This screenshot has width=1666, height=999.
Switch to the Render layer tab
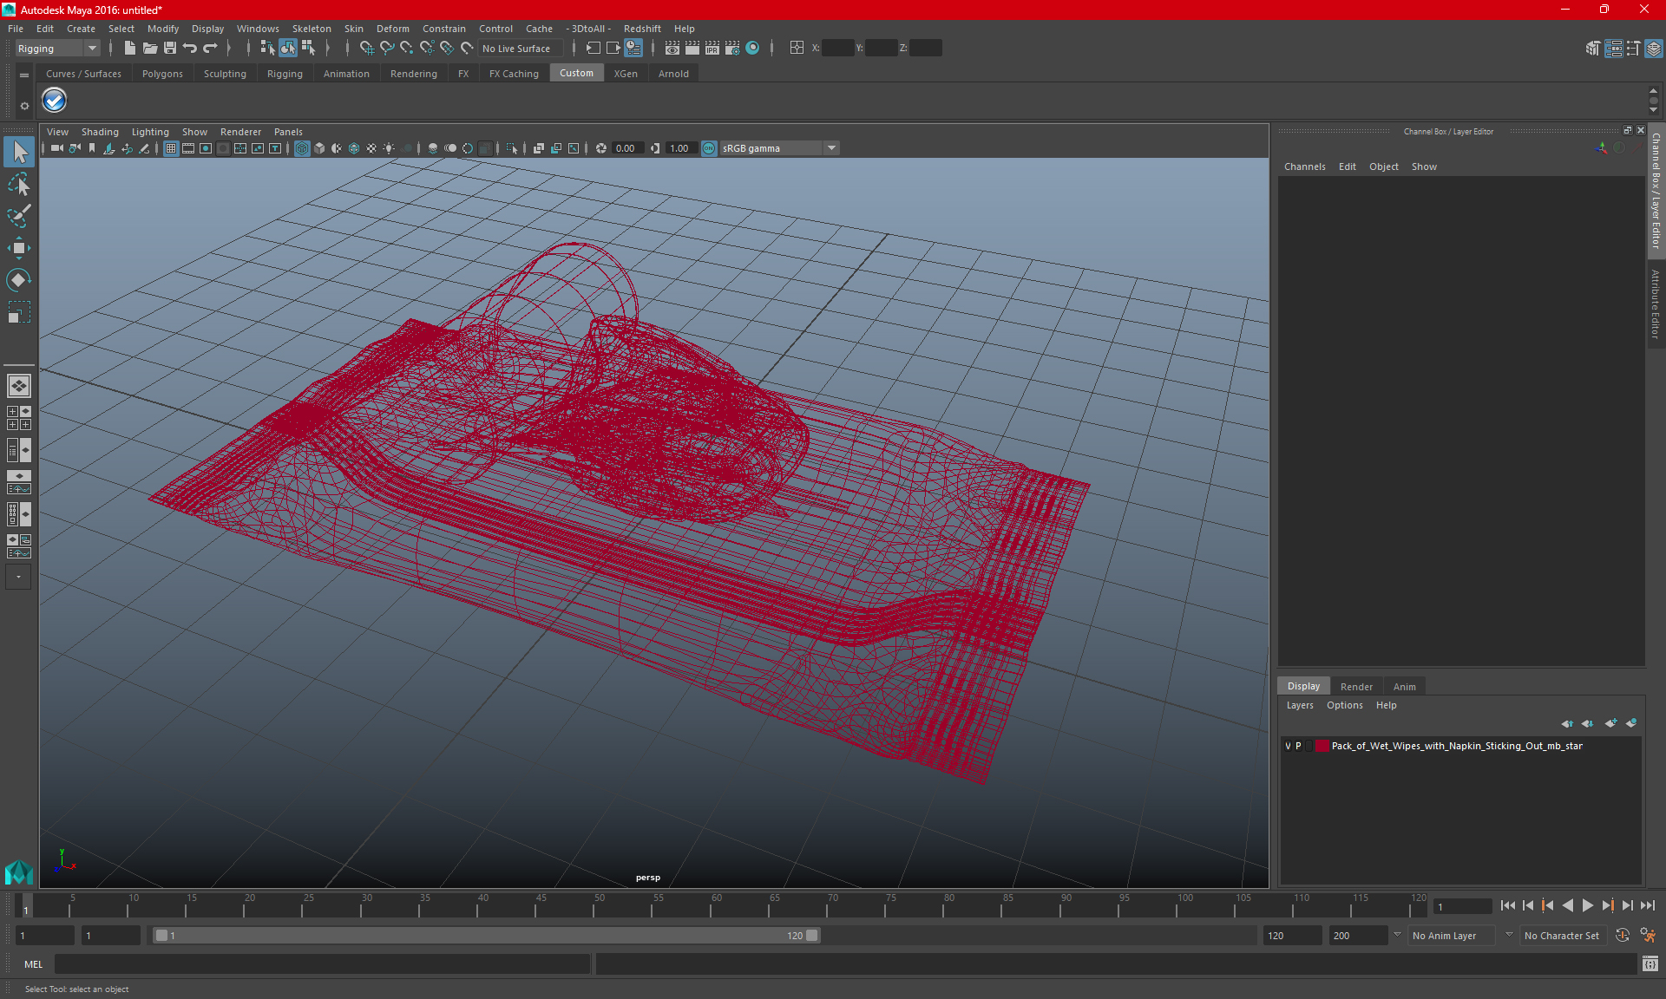pos(1356,686)
